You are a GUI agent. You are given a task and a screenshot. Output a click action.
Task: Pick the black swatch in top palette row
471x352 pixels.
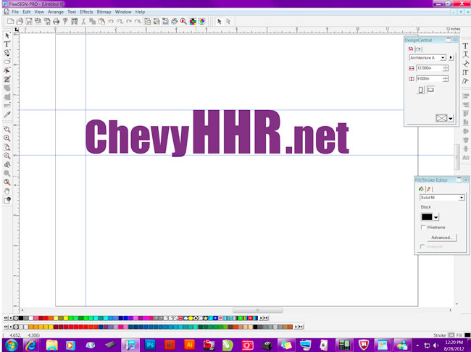21,318
